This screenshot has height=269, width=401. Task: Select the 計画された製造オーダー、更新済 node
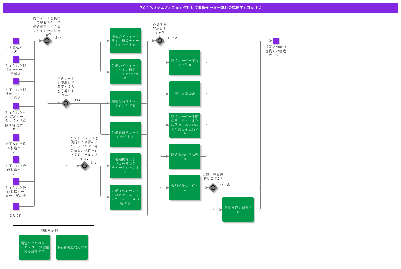click(15, 59)
